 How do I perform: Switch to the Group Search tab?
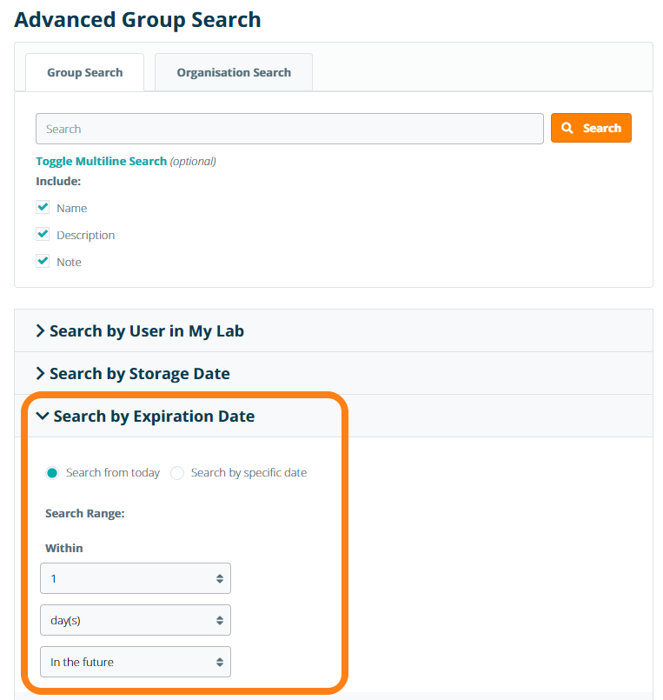pos(84,72)
